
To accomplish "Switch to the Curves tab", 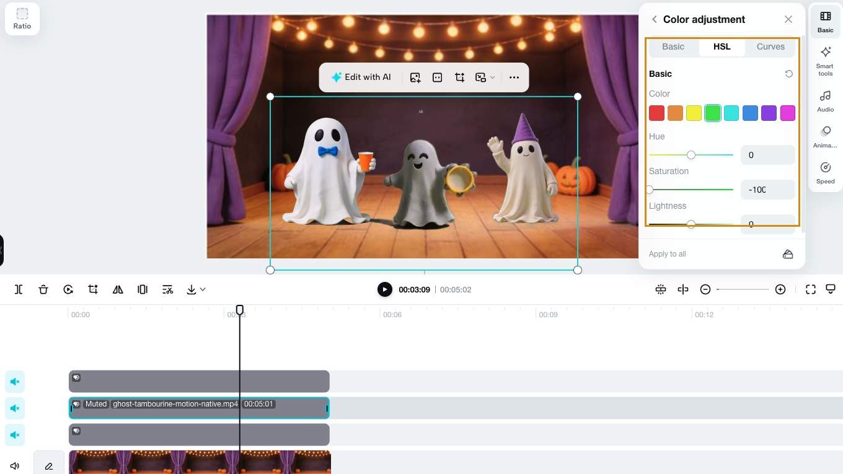I will 770,46.
